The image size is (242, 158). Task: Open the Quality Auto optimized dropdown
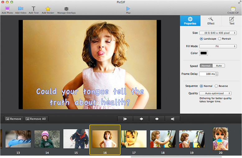click(x=215, y=93)
